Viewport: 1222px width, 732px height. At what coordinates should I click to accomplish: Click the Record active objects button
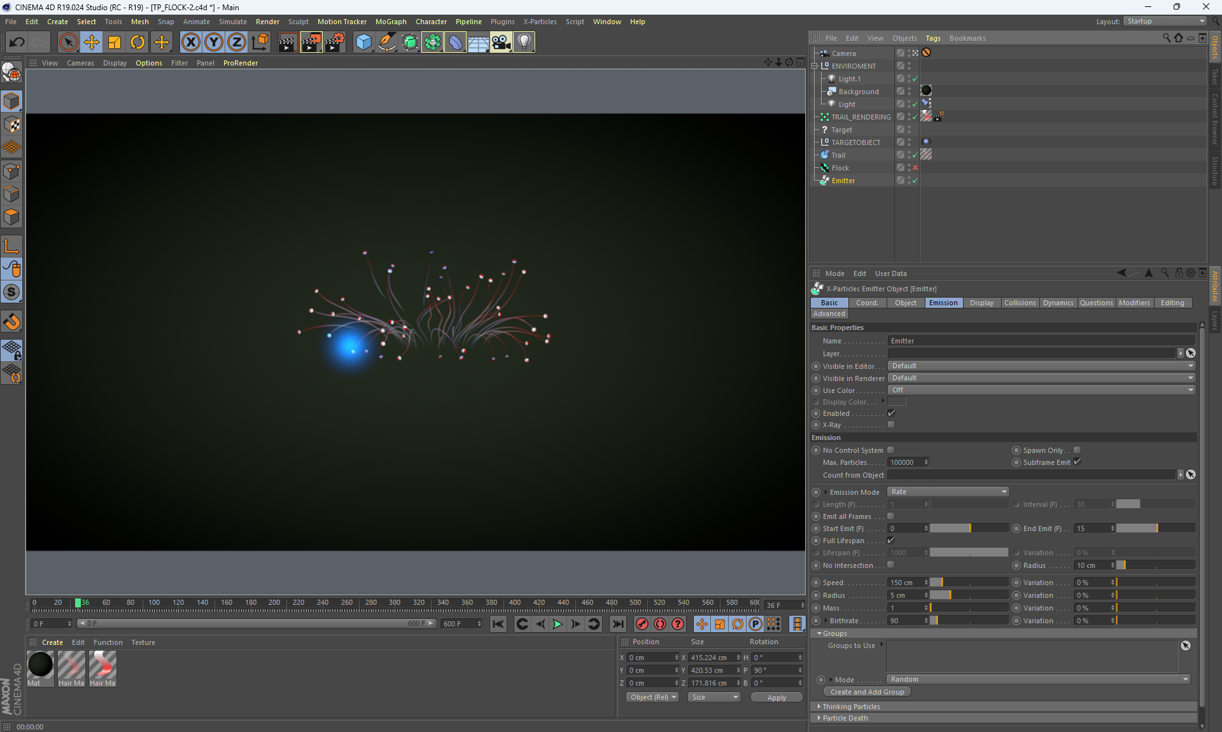642,624
